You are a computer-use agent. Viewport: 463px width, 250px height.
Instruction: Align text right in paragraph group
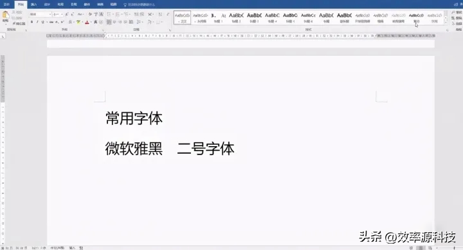click(x=120, y=22)
